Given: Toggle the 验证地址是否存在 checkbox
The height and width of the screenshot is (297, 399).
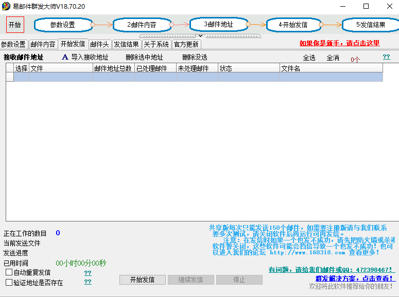Looking at the screenshot, I should click(9, 282).
